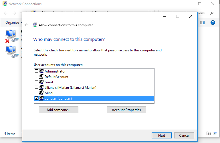Viewport: 220px width, 143px height.
Task: Select the Guest name in list
Action: [x=49, y=82]
